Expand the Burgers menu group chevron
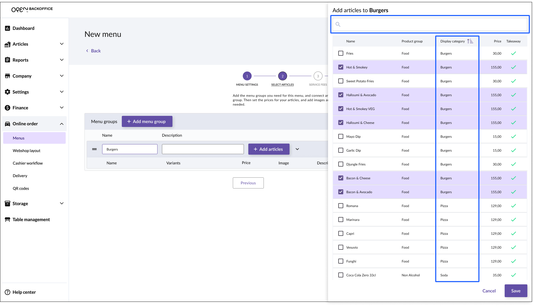 [x=297, y=149]
